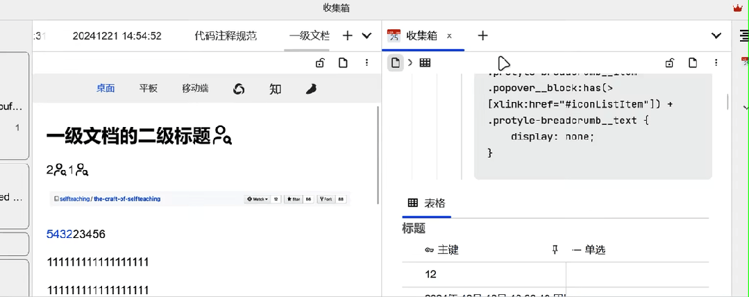Image resolution: width=749 pixels, height=297 pixels.
Task: Open the blue 5432 link
Action: click(59, 234)
